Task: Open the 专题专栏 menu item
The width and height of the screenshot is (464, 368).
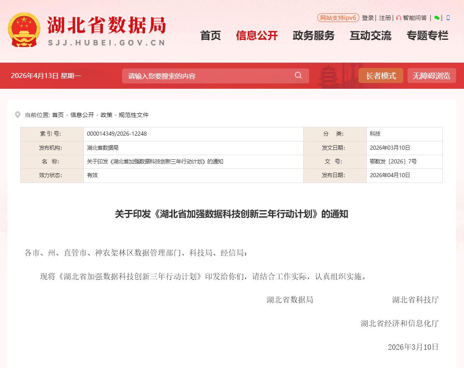Action: pyautogui.click(x=427, y=36)
